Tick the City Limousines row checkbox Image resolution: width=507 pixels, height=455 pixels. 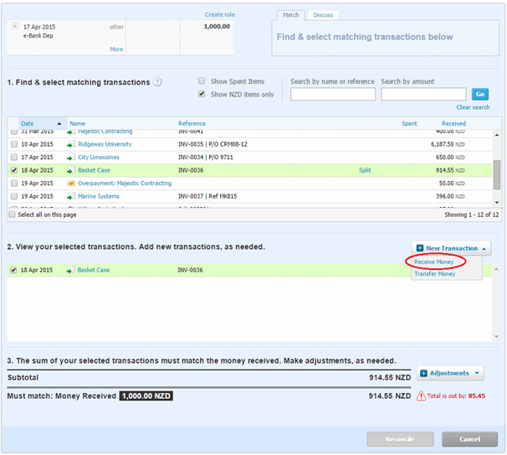(14, 157)
